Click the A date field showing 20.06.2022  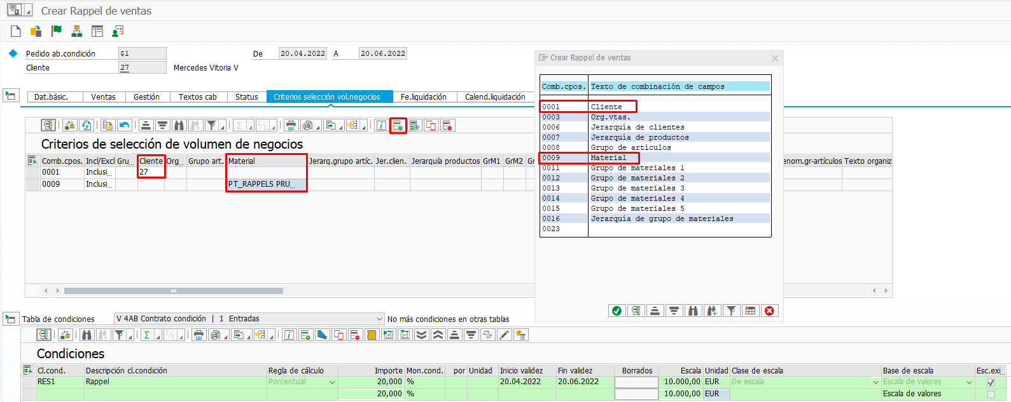coord(383,53)
